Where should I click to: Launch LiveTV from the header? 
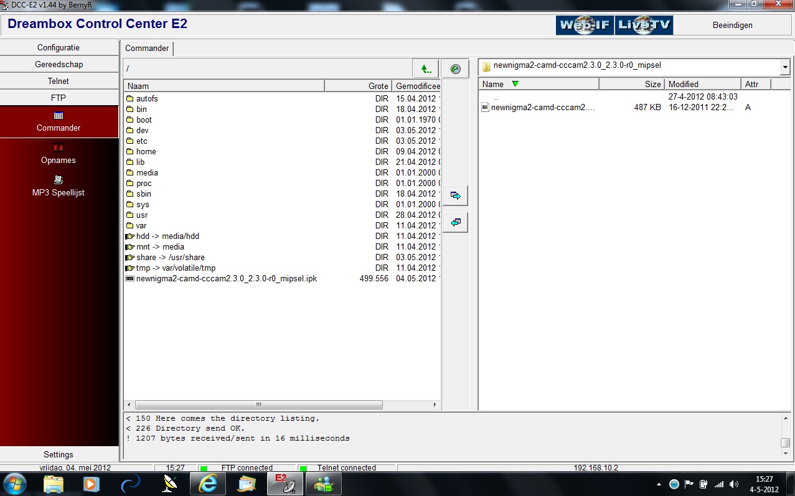coord(644,26)
